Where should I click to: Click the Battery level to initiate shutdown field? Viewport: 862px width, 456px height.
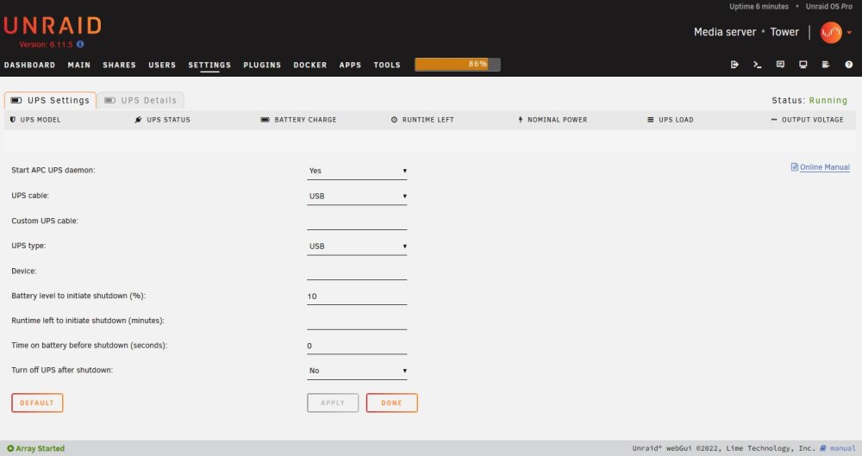pos(357,296)
